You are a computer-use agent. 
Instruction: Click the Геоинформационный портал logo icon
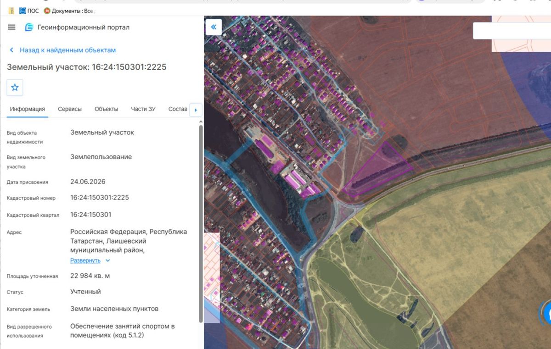pyautogui.click(x=29, y=27)
